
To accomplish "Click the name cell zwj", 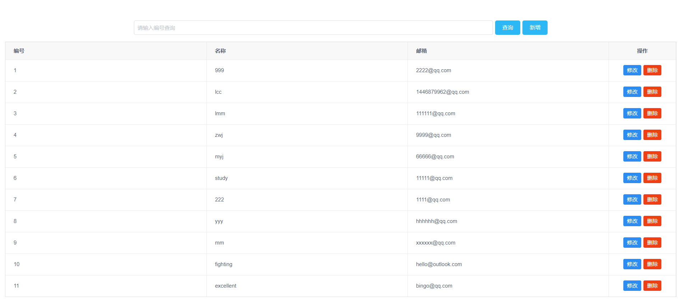I will point(219,135).
